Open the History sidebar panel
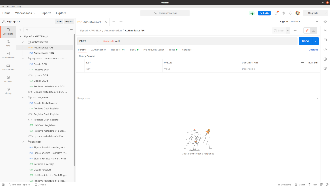 (8, 91)
